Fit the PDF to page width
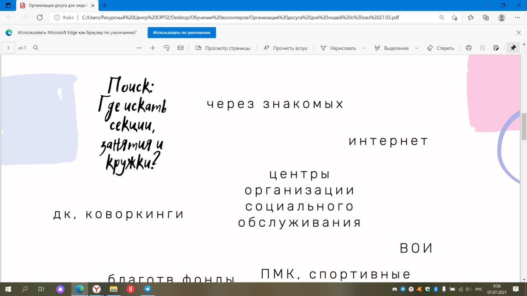 point(180,48)
